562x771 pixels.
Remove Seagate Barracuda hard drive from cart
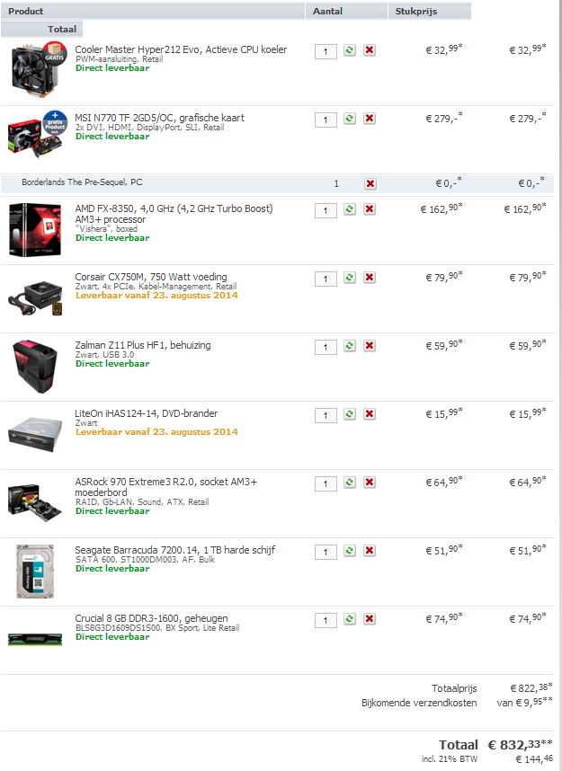pyautogui.click(x=370, y=551)
